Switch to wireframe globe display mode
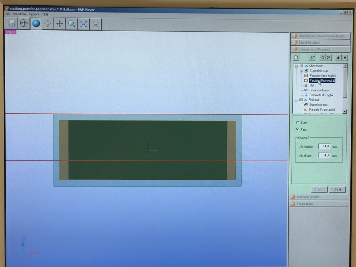Image resolution: width=356 pixels, height=267 pixels. (x=24, y=23)
